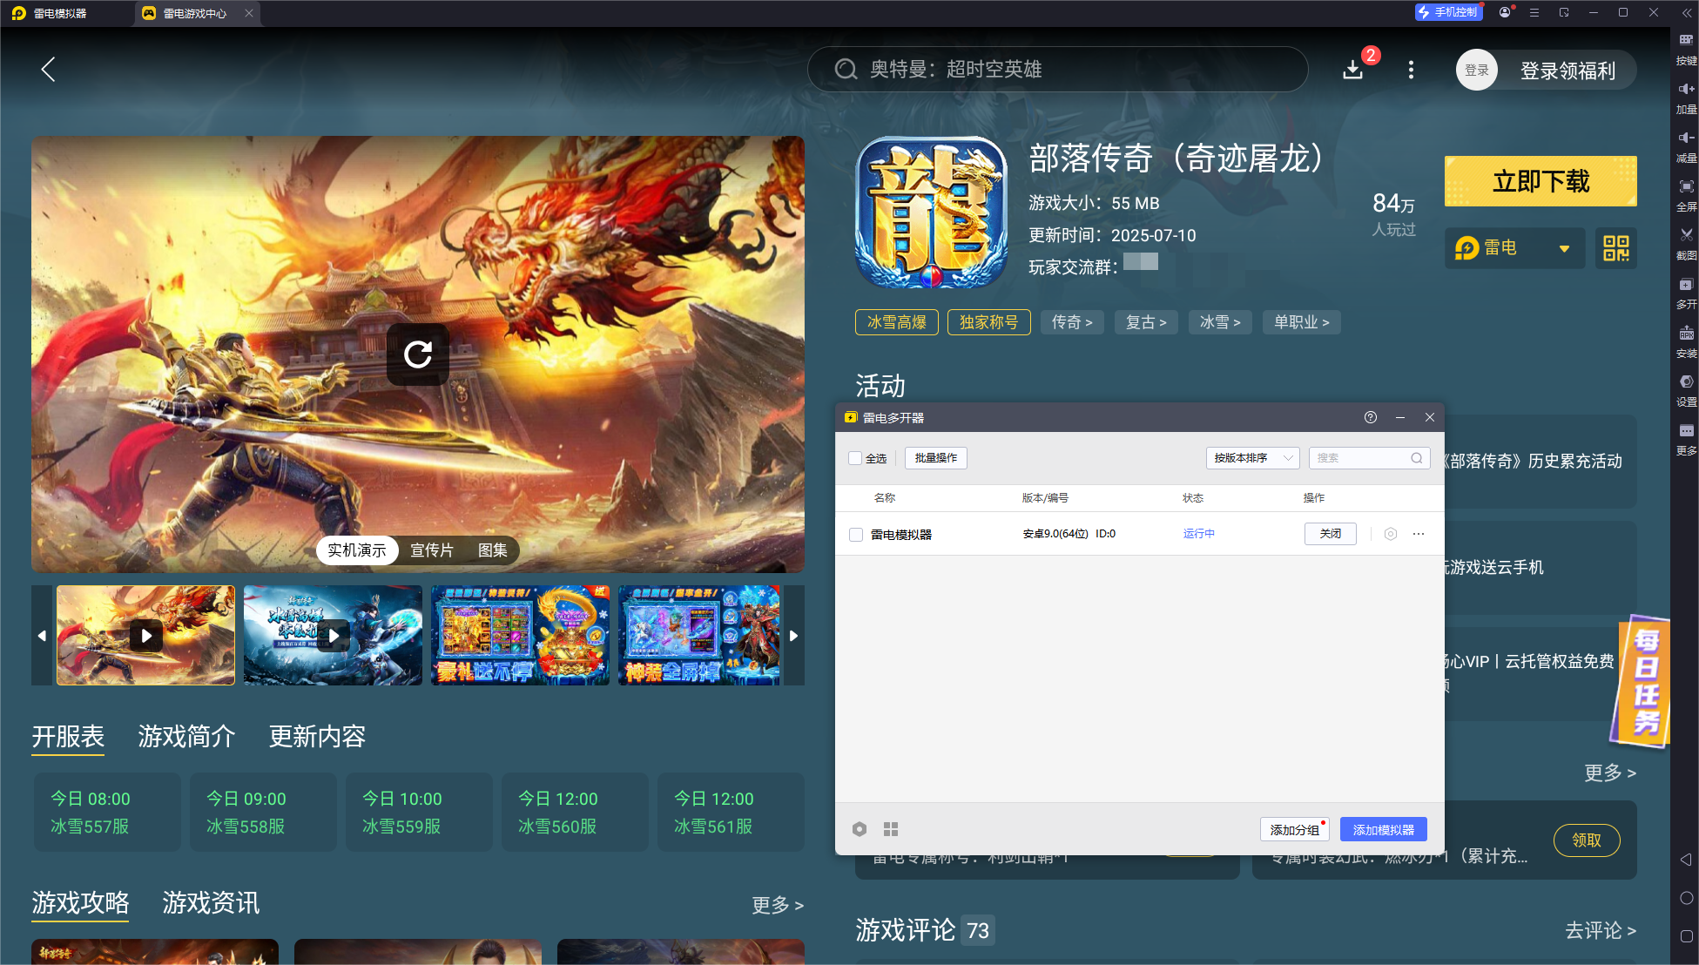Go back with the left arrow icon
This screenshot has height=965, width=1699.
[49, 70]
